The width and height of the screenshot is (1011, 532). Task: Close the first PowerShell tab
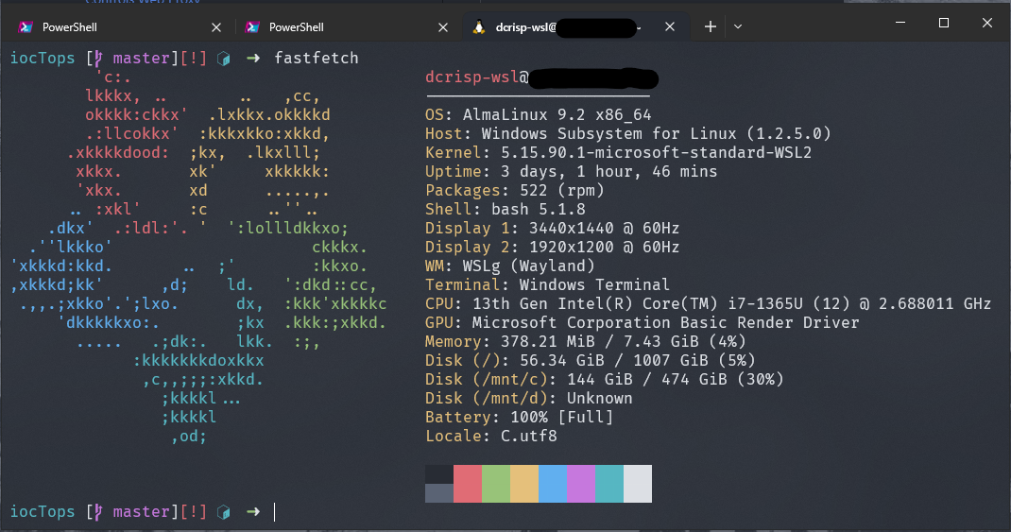[x=216, y=27]
